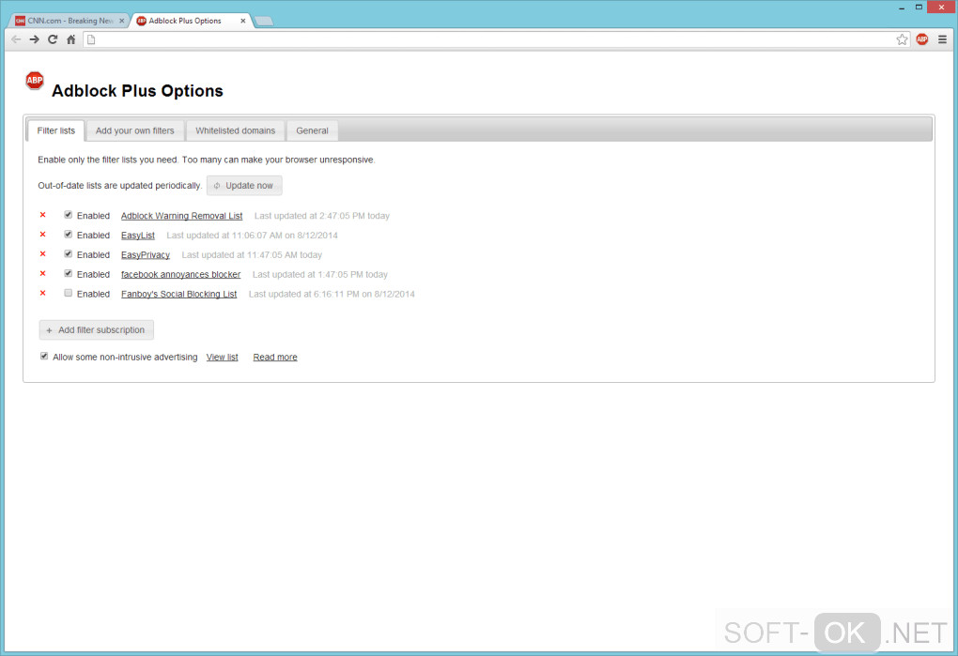Open Fanboy's Social Blocking List link
The height and width of the screenshot is (656, 958).
[x=179, y=294]
